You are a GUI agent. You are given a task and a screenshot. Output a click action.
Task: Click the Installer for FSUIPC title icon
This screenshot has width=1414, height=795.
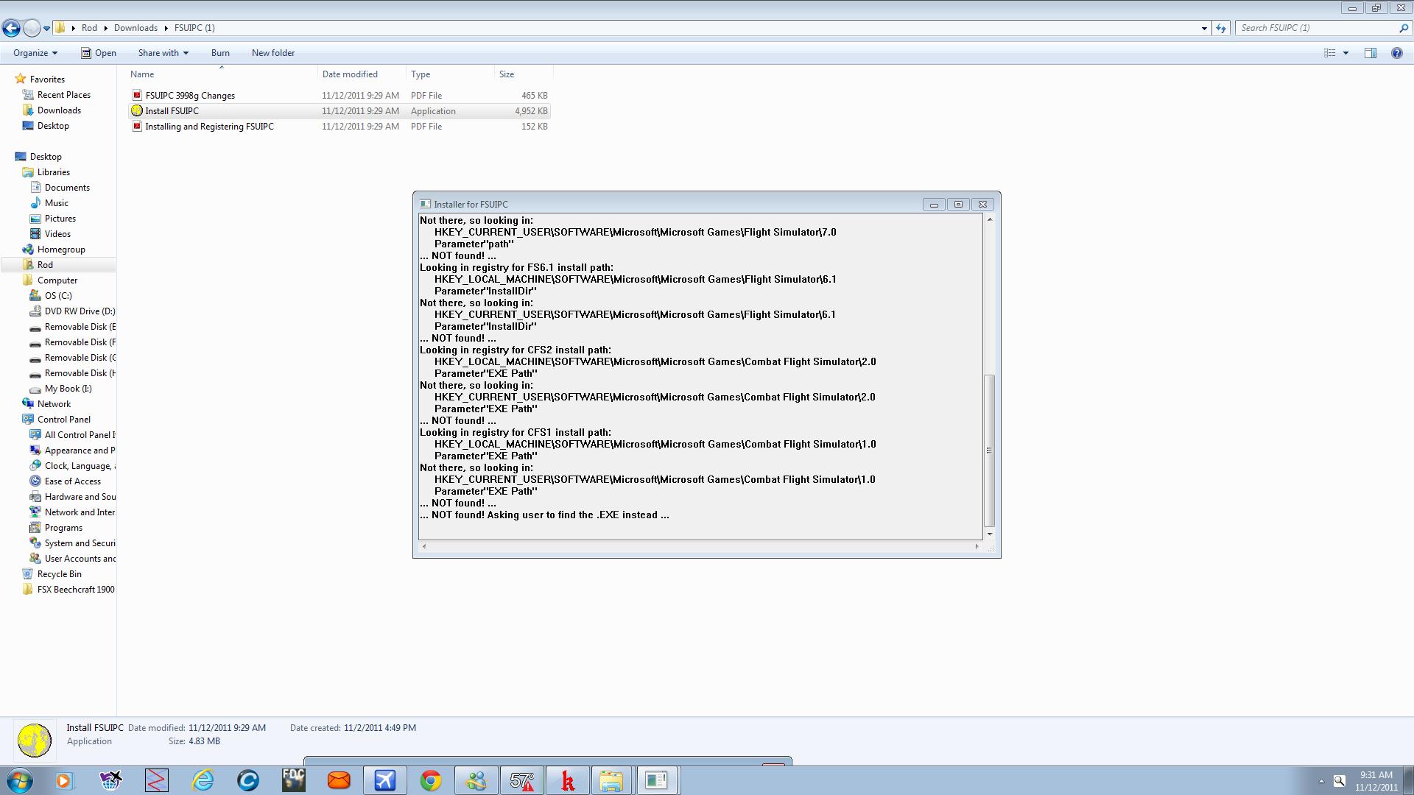pos(425,204)
